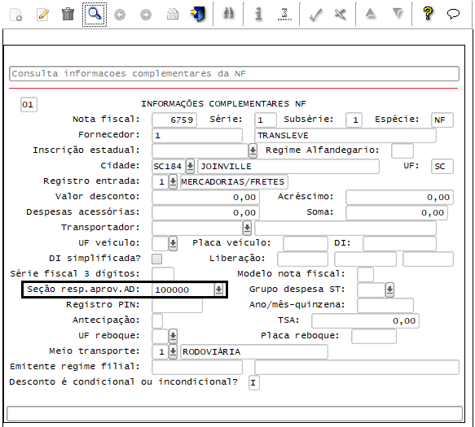Image resolution: width=475 pixels, height=427 pixels.
Task: Click the next record arrow icon
Action: pos(146,15)
